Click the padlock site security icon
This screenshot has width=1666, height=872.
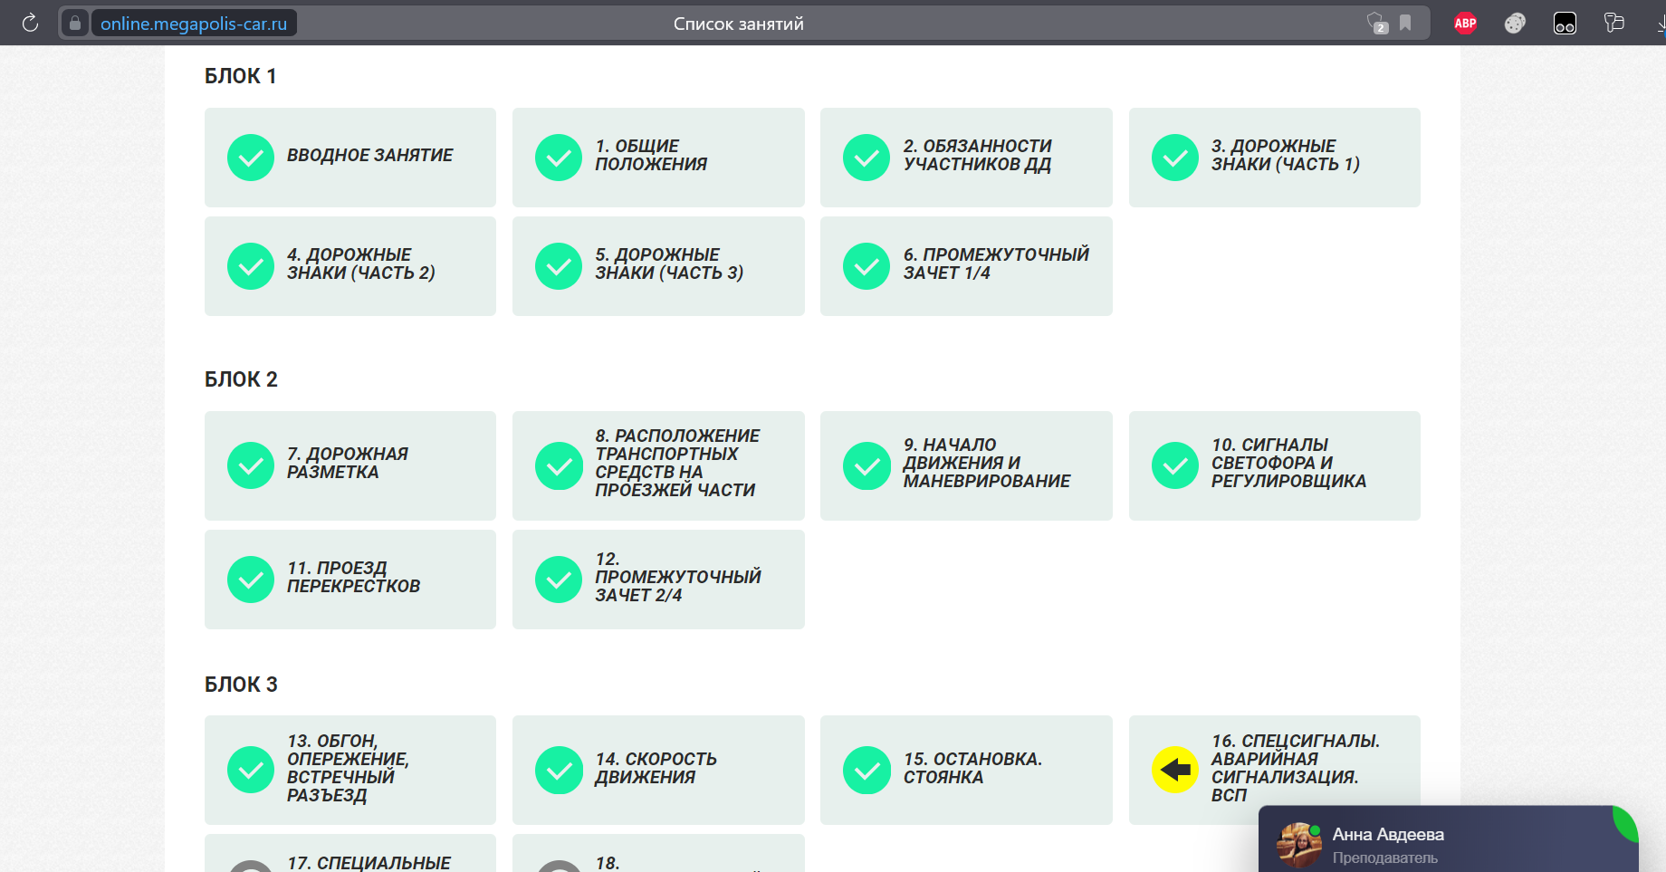[x=75, y=24]
